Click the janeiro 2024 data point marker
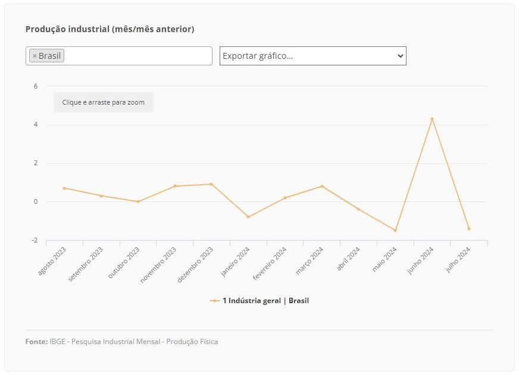 248,217
